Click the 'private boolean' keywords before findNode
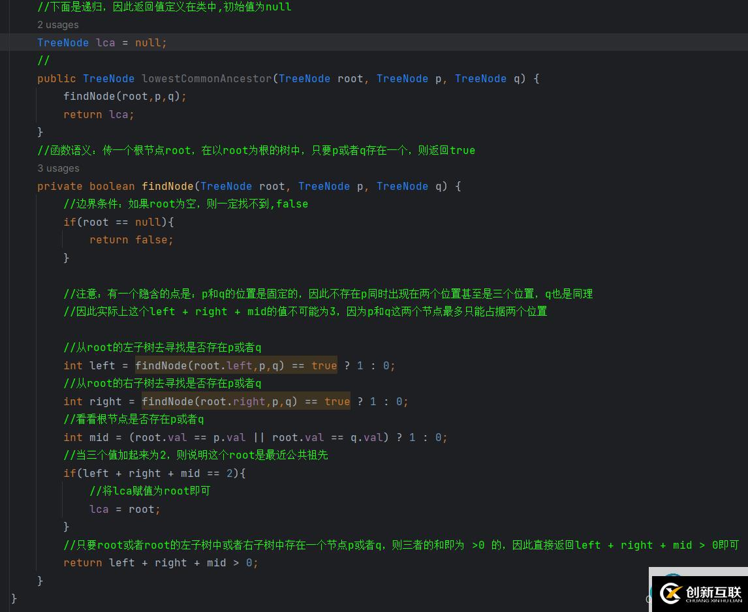The width and height of the screenshot is (748, 612). [x=86, y=186]
